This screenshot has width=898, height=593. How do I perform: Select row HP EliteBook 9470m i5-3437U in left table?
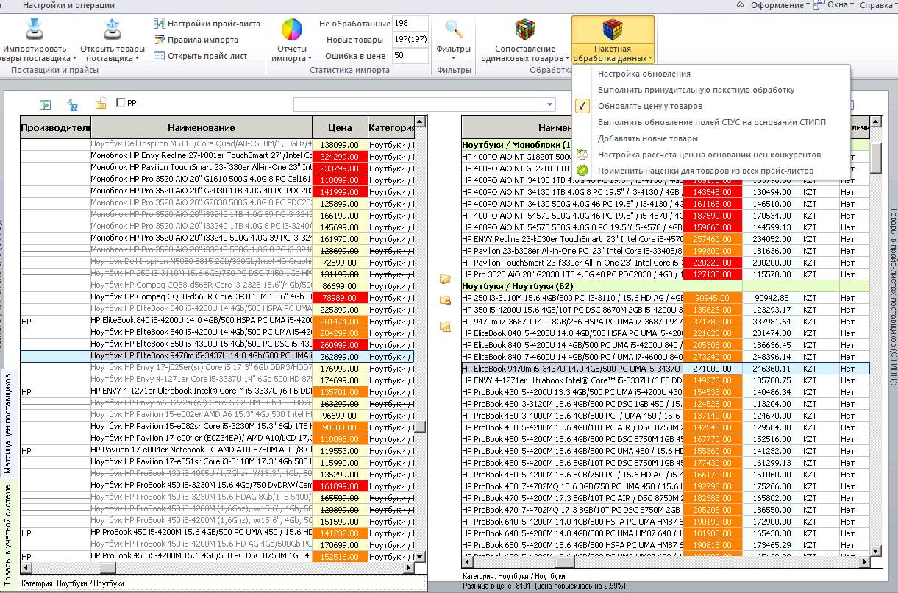(x=217, y=357)
